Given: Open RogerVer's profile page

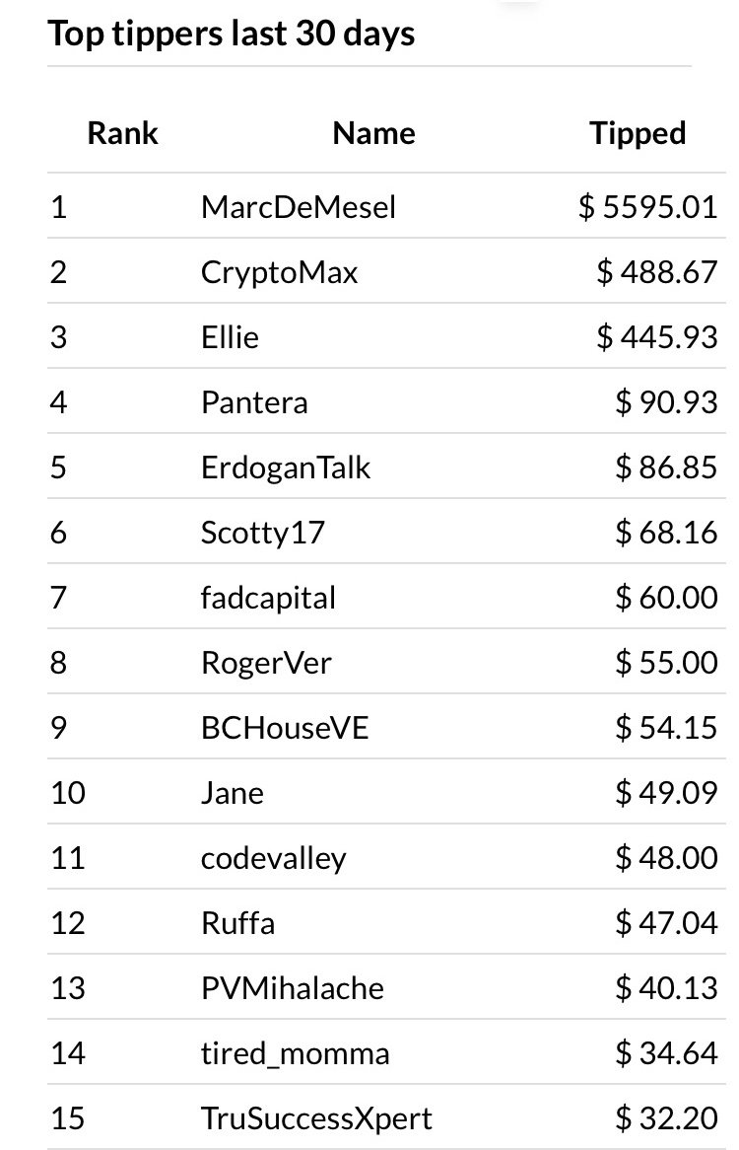Looking at the screenshot, I should point(266,663).
